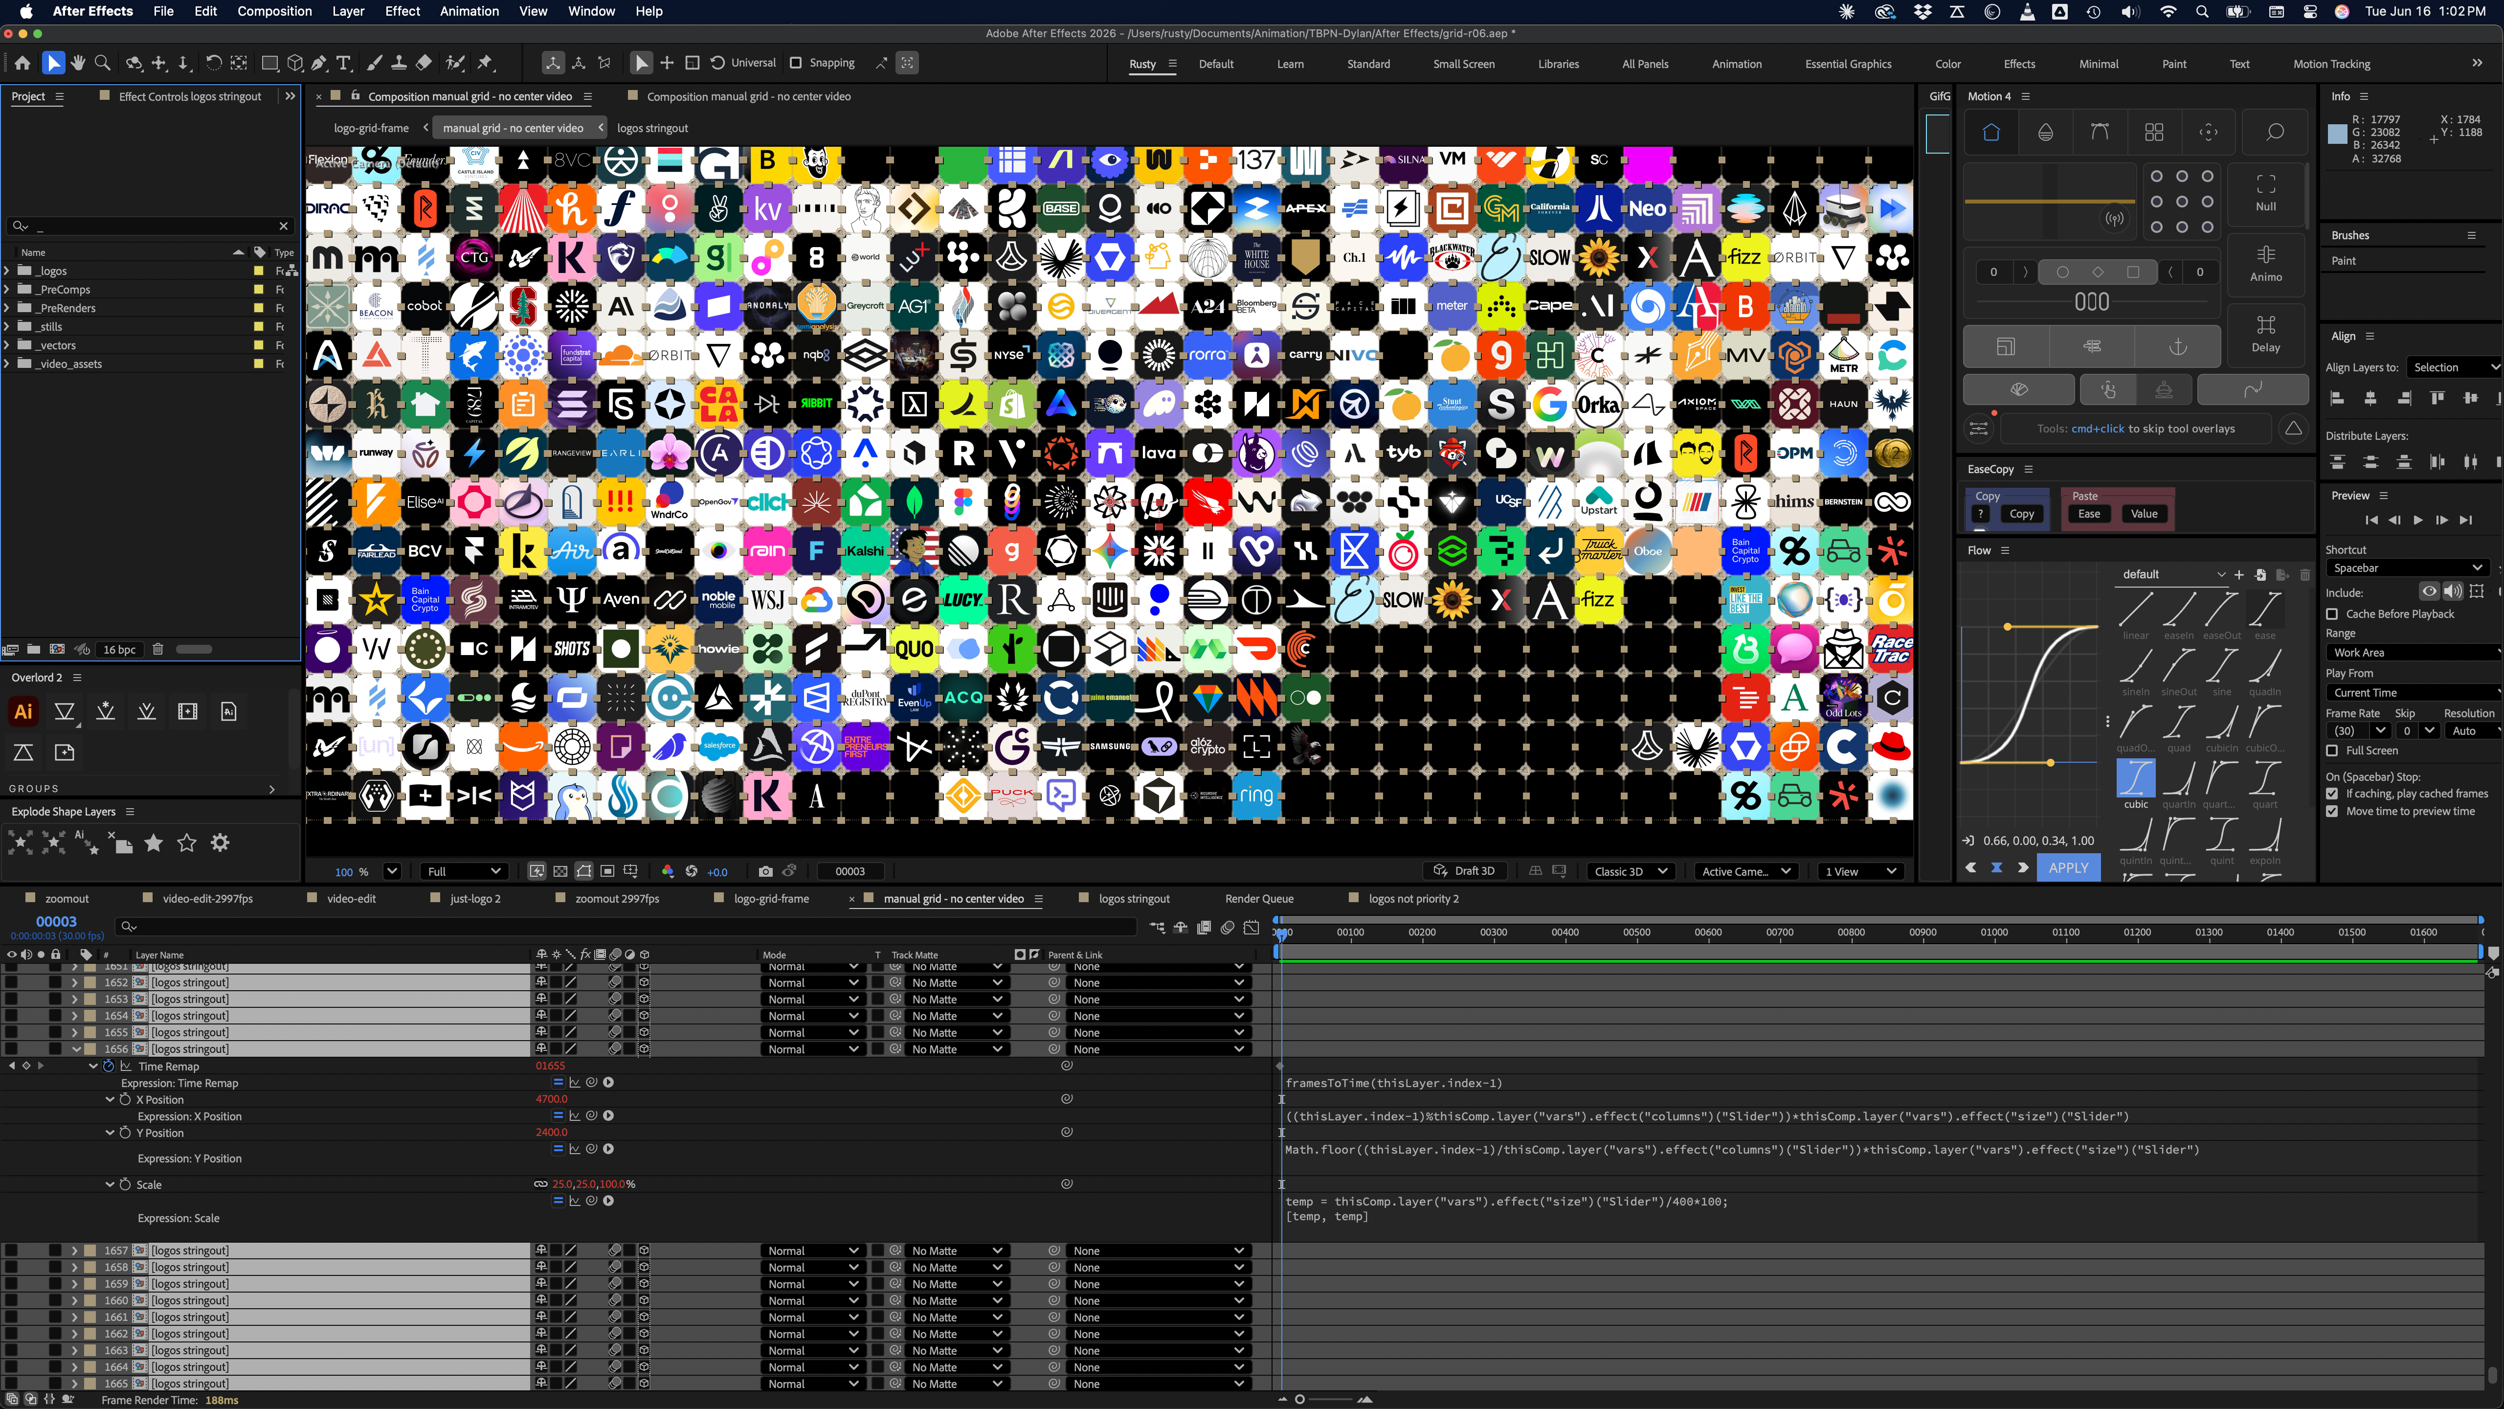The height and width of the screenshot is (1409, 2504).
Task: Toggle video include eye in Preview
Action: (x=2429, y=592)
